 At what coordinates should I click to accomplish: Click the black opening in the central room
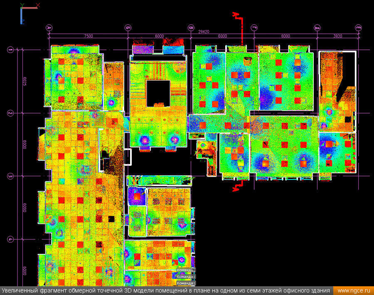(158, 92)
